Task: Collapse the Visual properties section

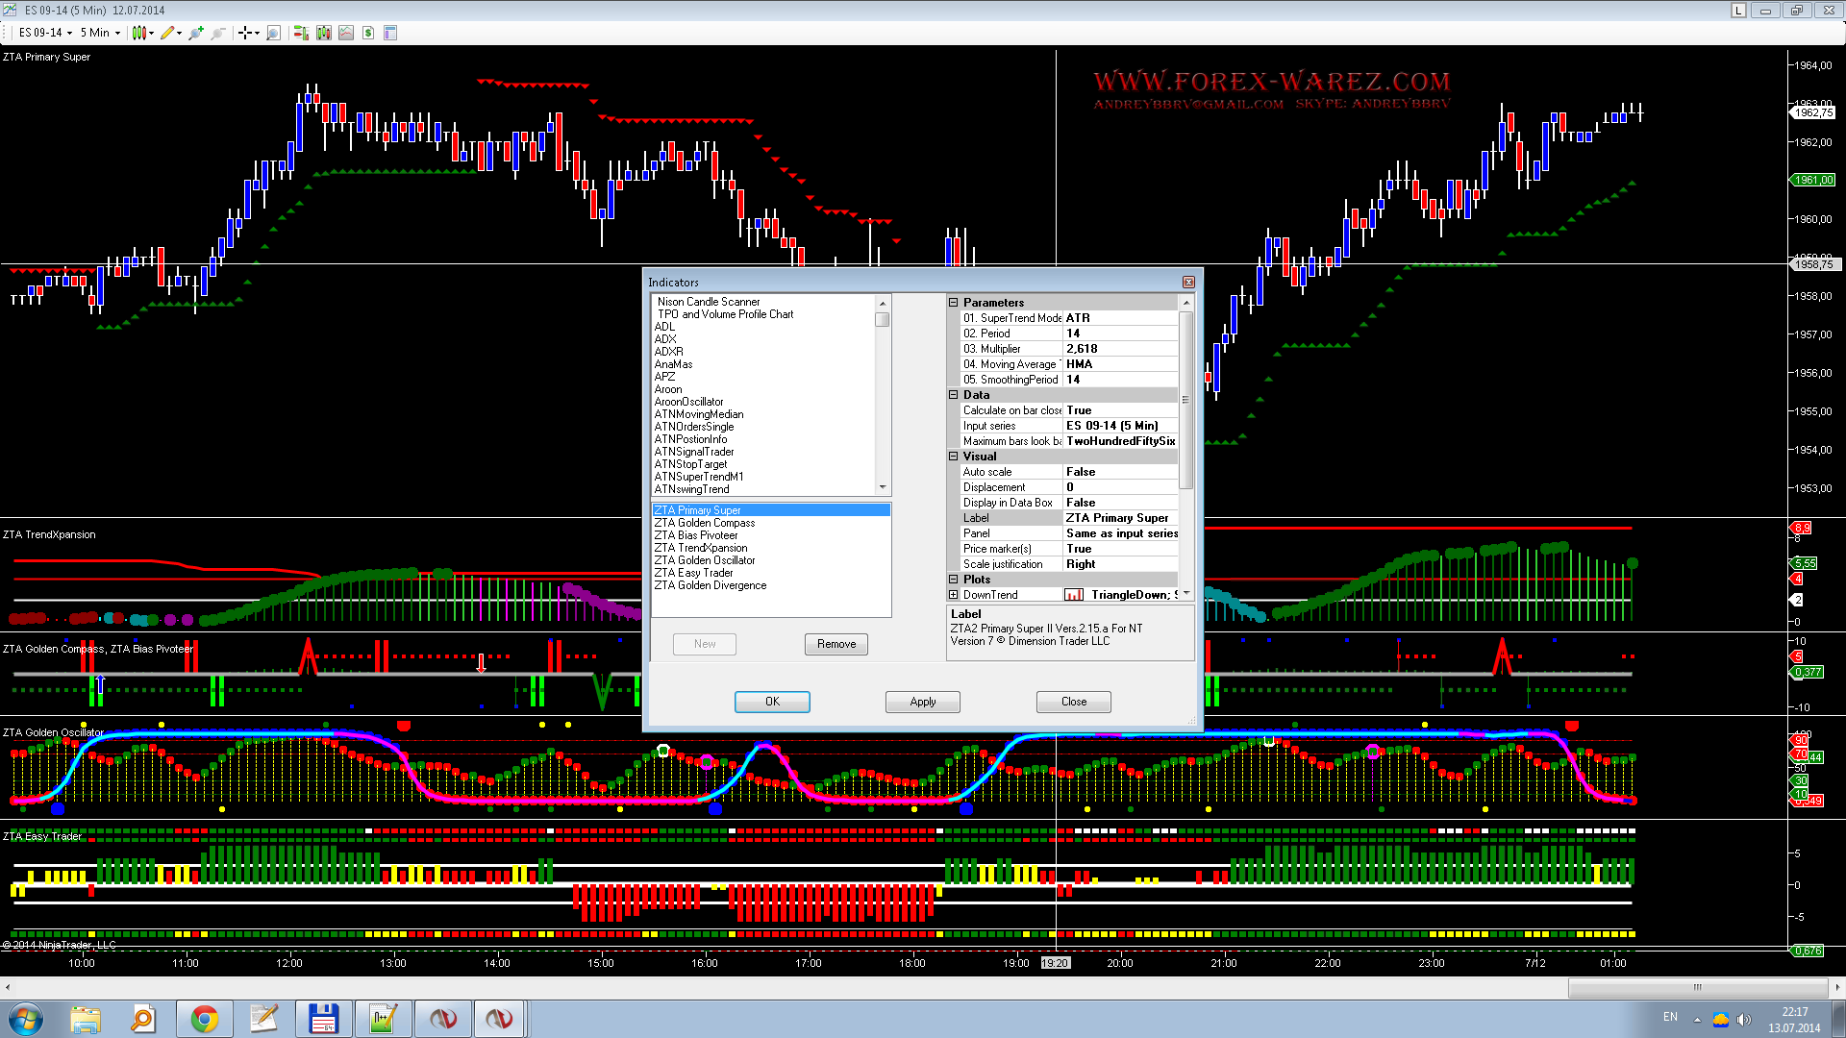Action: [x=954, y=457]
